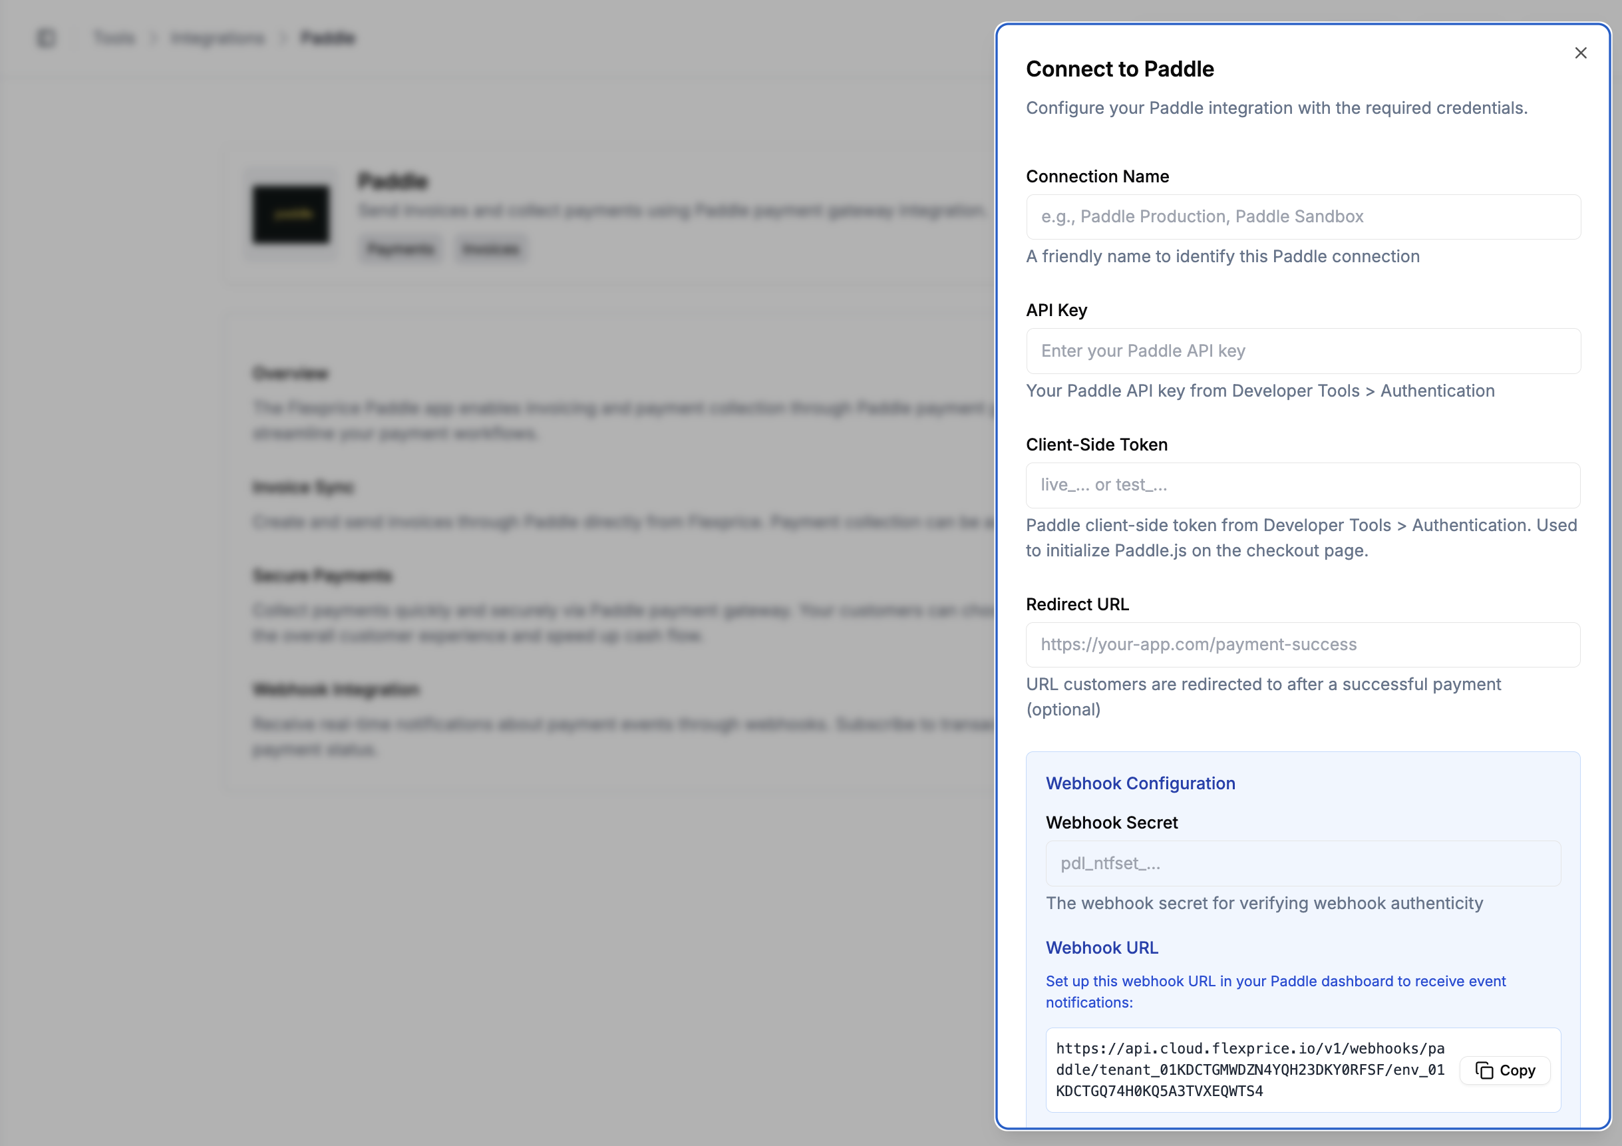The image size is (1622, 1146).
Task: Click the Webhook Secret input field
Action: pos(1303,863)
